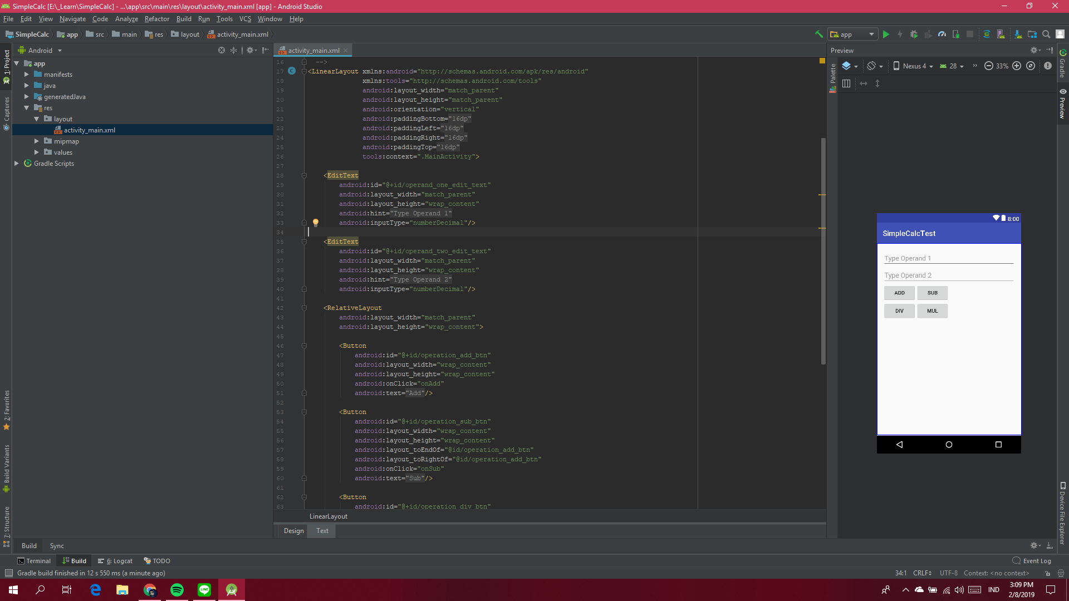Zoom out the preview with the minus icon
The height and width of the screenshot is (601, 1069).
tap(989, 66)
